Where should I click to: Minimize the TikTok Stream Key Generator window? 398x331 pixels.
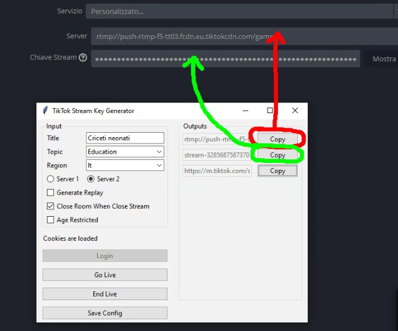coord(245,111)
